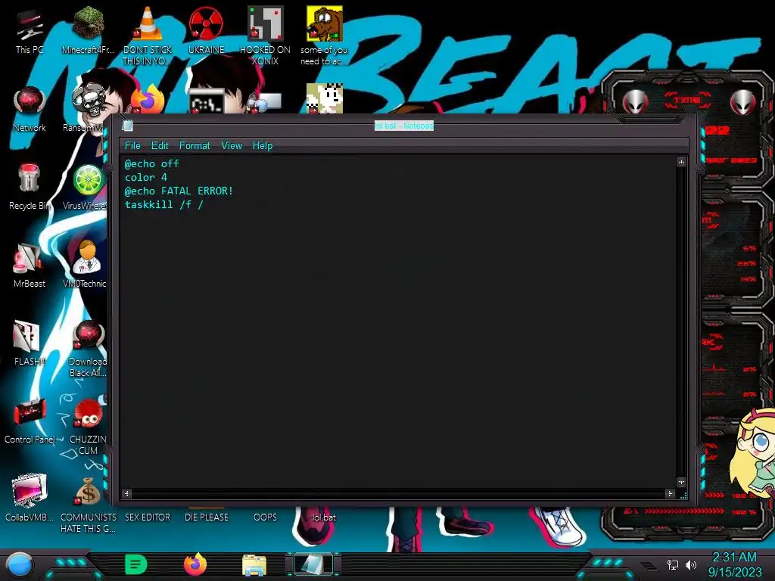Open the Format menu in Notepad
Screen dimensions: 775x581
pos(195,146)
